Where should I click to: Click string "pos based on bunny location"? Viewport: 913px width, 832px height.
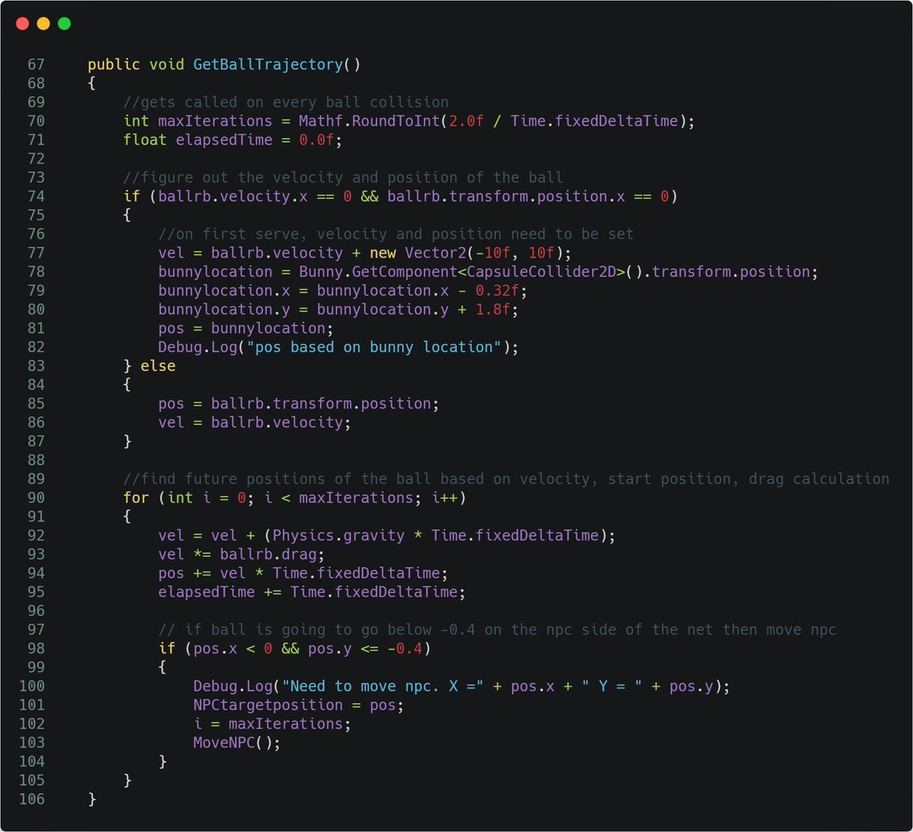point(374,347)
